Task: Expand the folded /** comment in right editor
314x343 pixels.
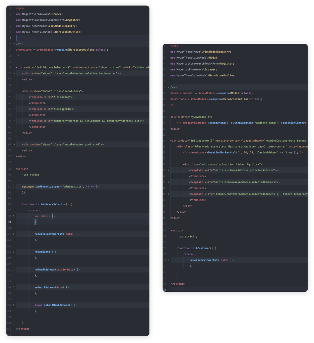Action: click(x=168, y=87)
